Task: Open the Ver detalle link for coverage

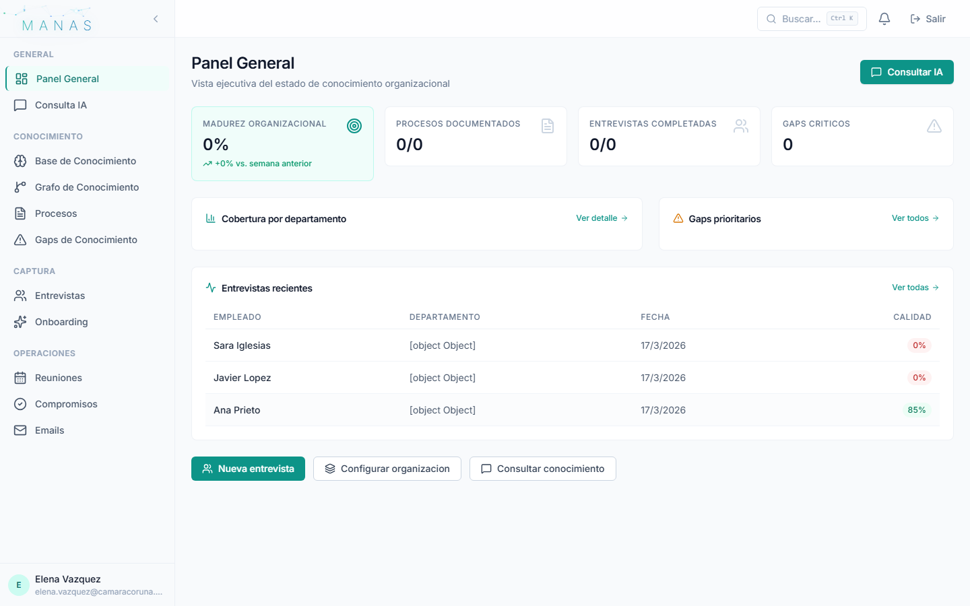Action: click(x=602, y=218)
